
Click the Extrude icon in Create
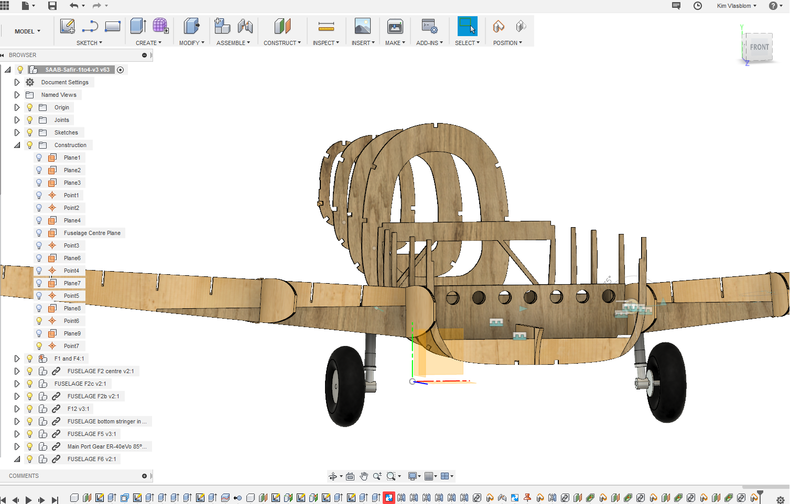[x=138, y=26]
